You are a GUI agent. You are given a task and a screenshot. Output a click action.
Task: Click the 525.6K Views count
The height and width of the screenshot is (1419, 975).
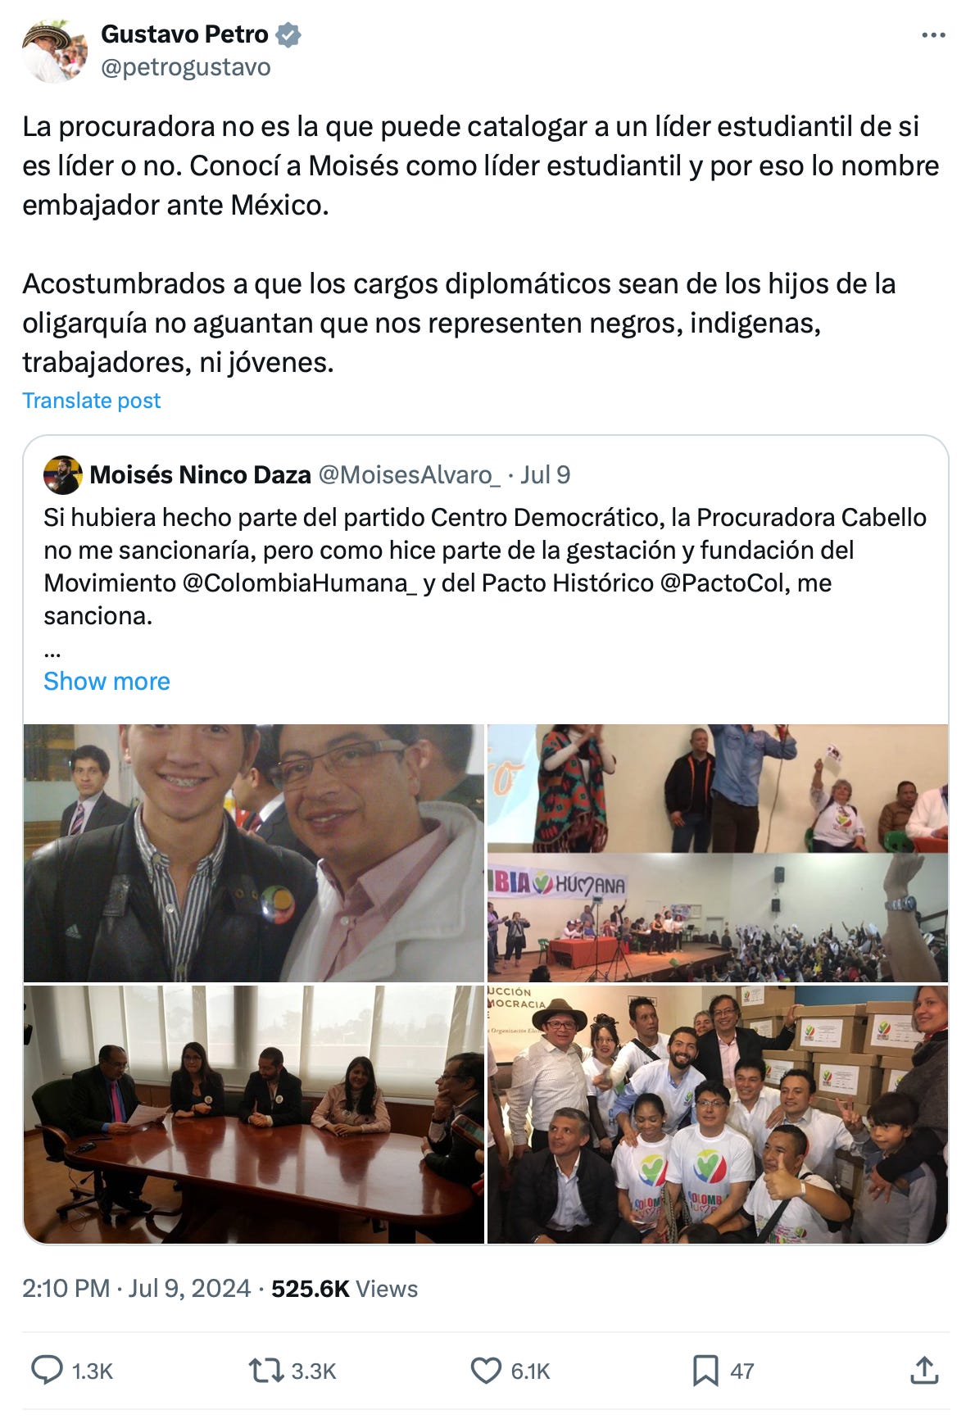coord(344,1289)
